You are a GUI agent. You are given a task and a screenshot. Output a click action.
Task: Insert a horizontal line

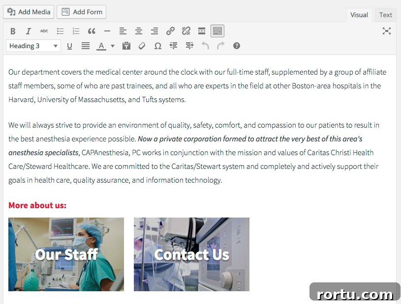(x=107, y=31)
